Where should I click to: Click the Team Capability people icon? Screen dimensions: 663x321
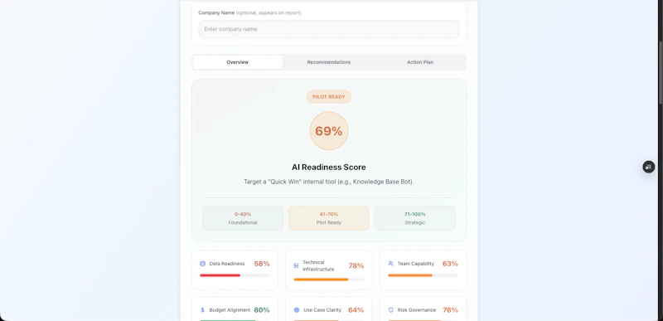(390, 264)
